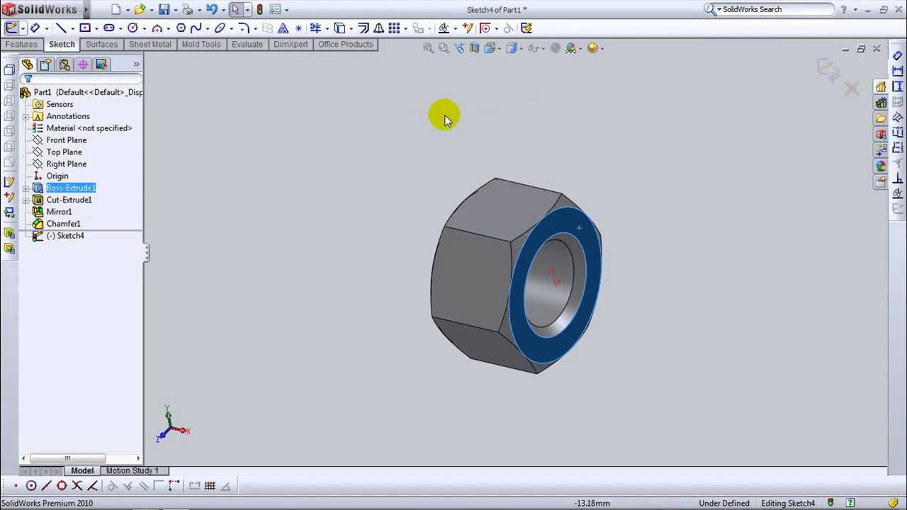Switch to the Features tab
Viewport: 907px width, 510px height.
click(21, 44)
